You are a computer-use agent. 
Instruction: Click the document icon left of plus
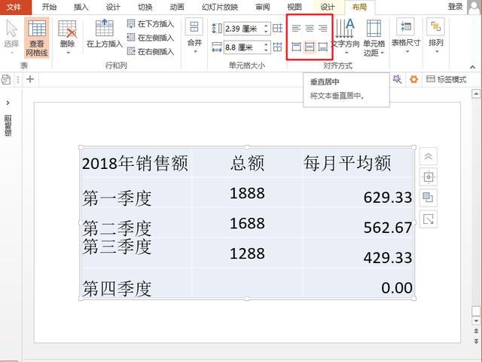[x=5, y=79]
